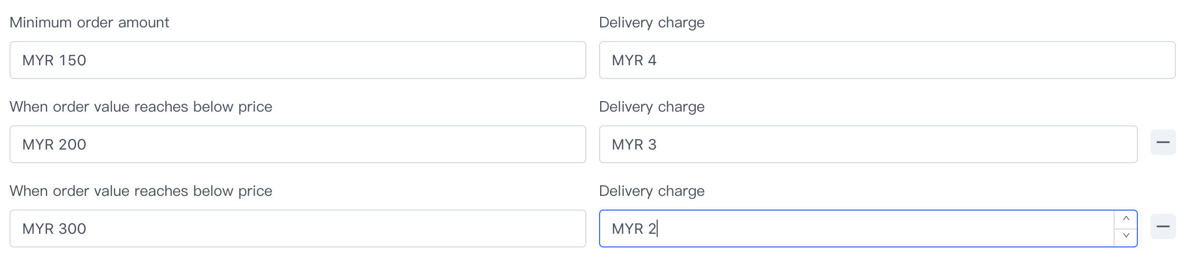Focus the Delivery charge field showing MYR 4
The height and width of the screenshot is (258, 1196).
886,61
